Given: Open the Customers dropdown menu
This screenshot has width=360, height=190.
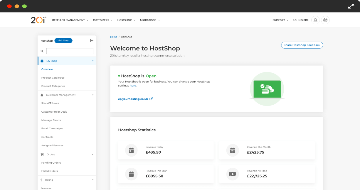Looking at the screenshot, I should click(x=103, y=20).
